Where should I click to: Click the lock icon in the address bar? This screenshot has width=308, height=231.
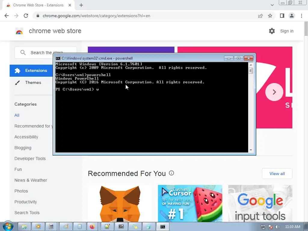tap(38, 16)
